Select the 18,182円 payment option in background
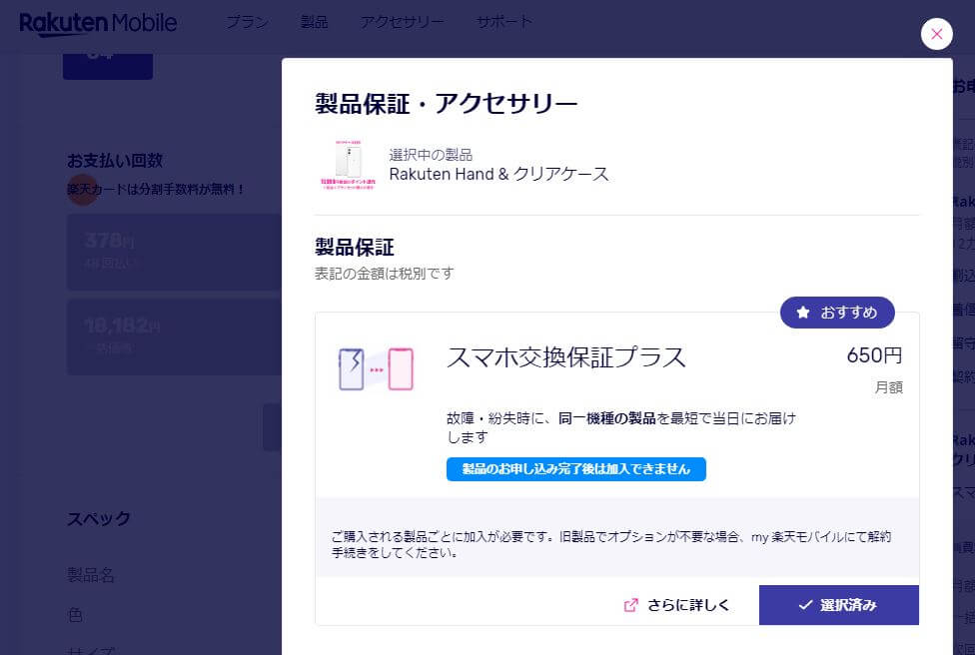Viewport: 975px width, 655px height. point(174,336)
